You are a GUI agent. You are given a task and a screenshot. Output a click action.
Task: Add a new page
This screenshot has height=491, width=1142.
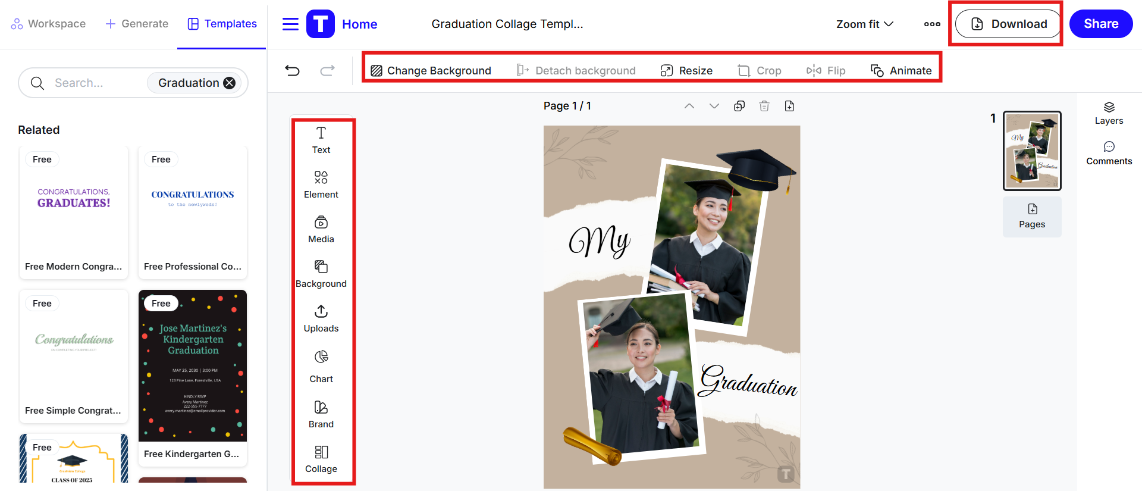pyautogui.click(x=789, y=106)
